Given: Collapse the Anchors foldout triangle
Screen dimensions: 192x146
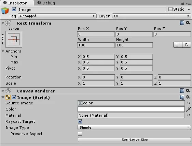Looking at the screenshot, I should click(3, 51).
